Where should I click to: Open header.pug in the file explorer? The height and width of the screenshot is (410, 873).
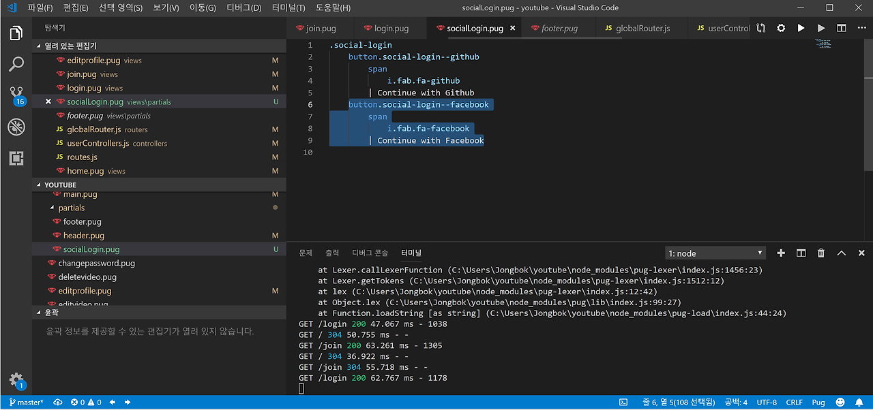(x=84, y=236)
